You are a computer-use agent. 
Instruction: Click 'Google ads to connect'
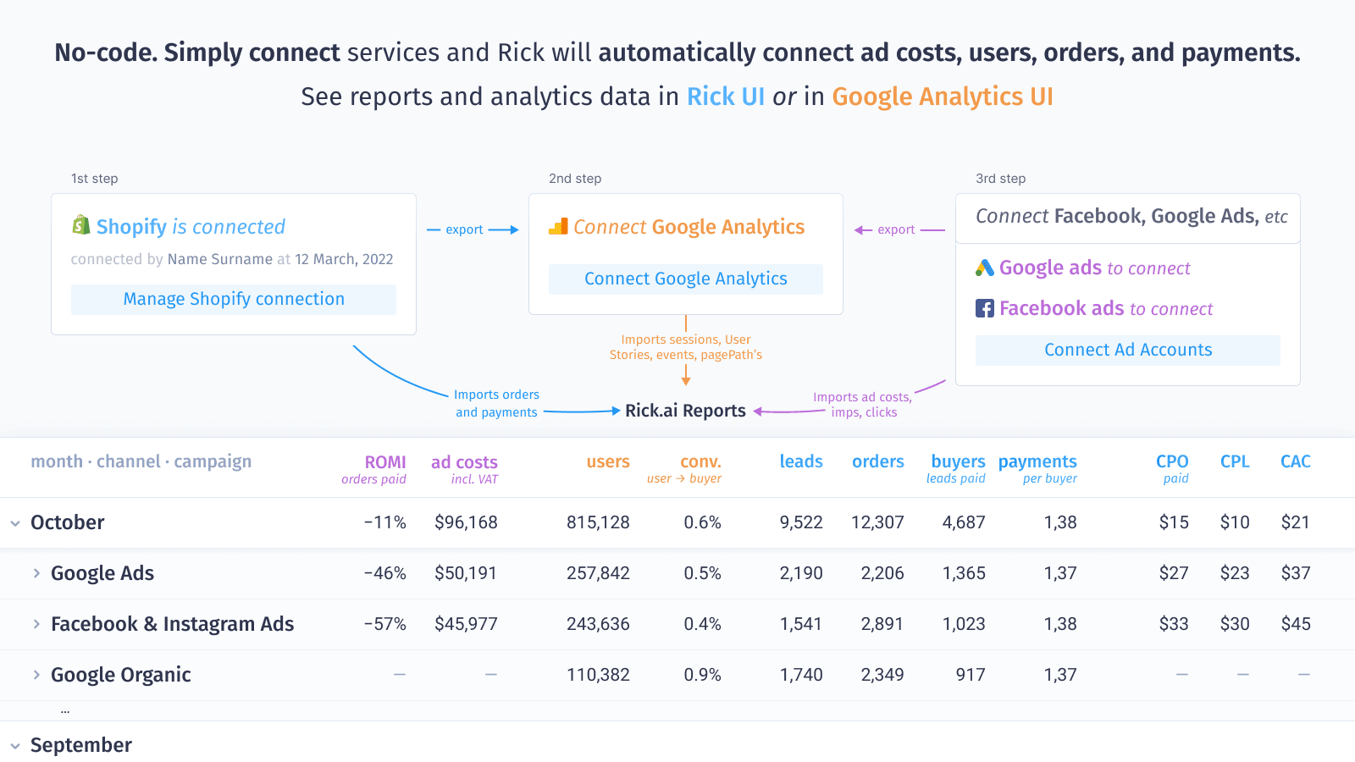(1094, 268)
